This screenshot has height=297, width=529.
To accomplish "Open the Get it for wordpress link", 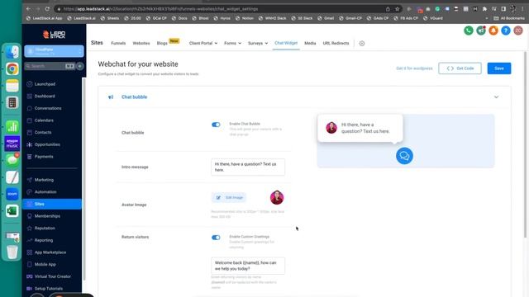I will pos(414,68).
